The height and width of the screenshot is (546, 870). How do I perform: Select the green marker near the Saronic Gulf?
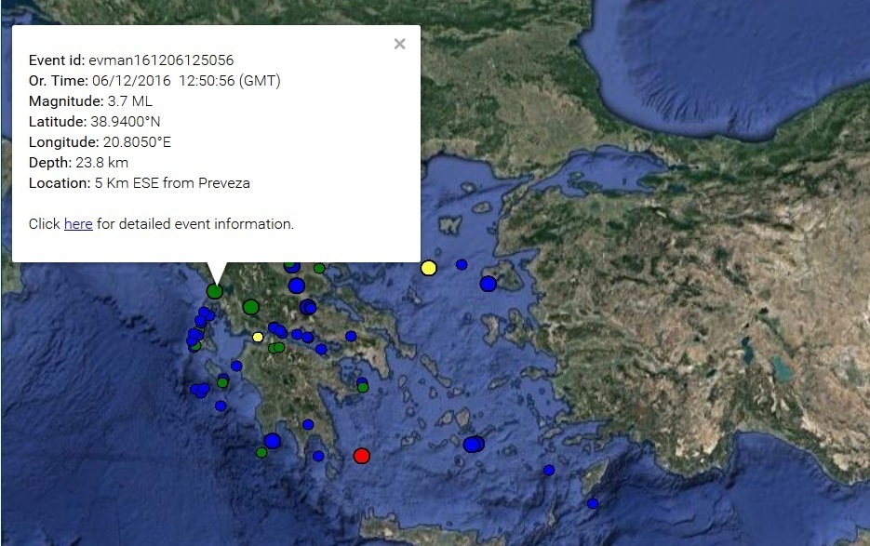pos(363,387)
